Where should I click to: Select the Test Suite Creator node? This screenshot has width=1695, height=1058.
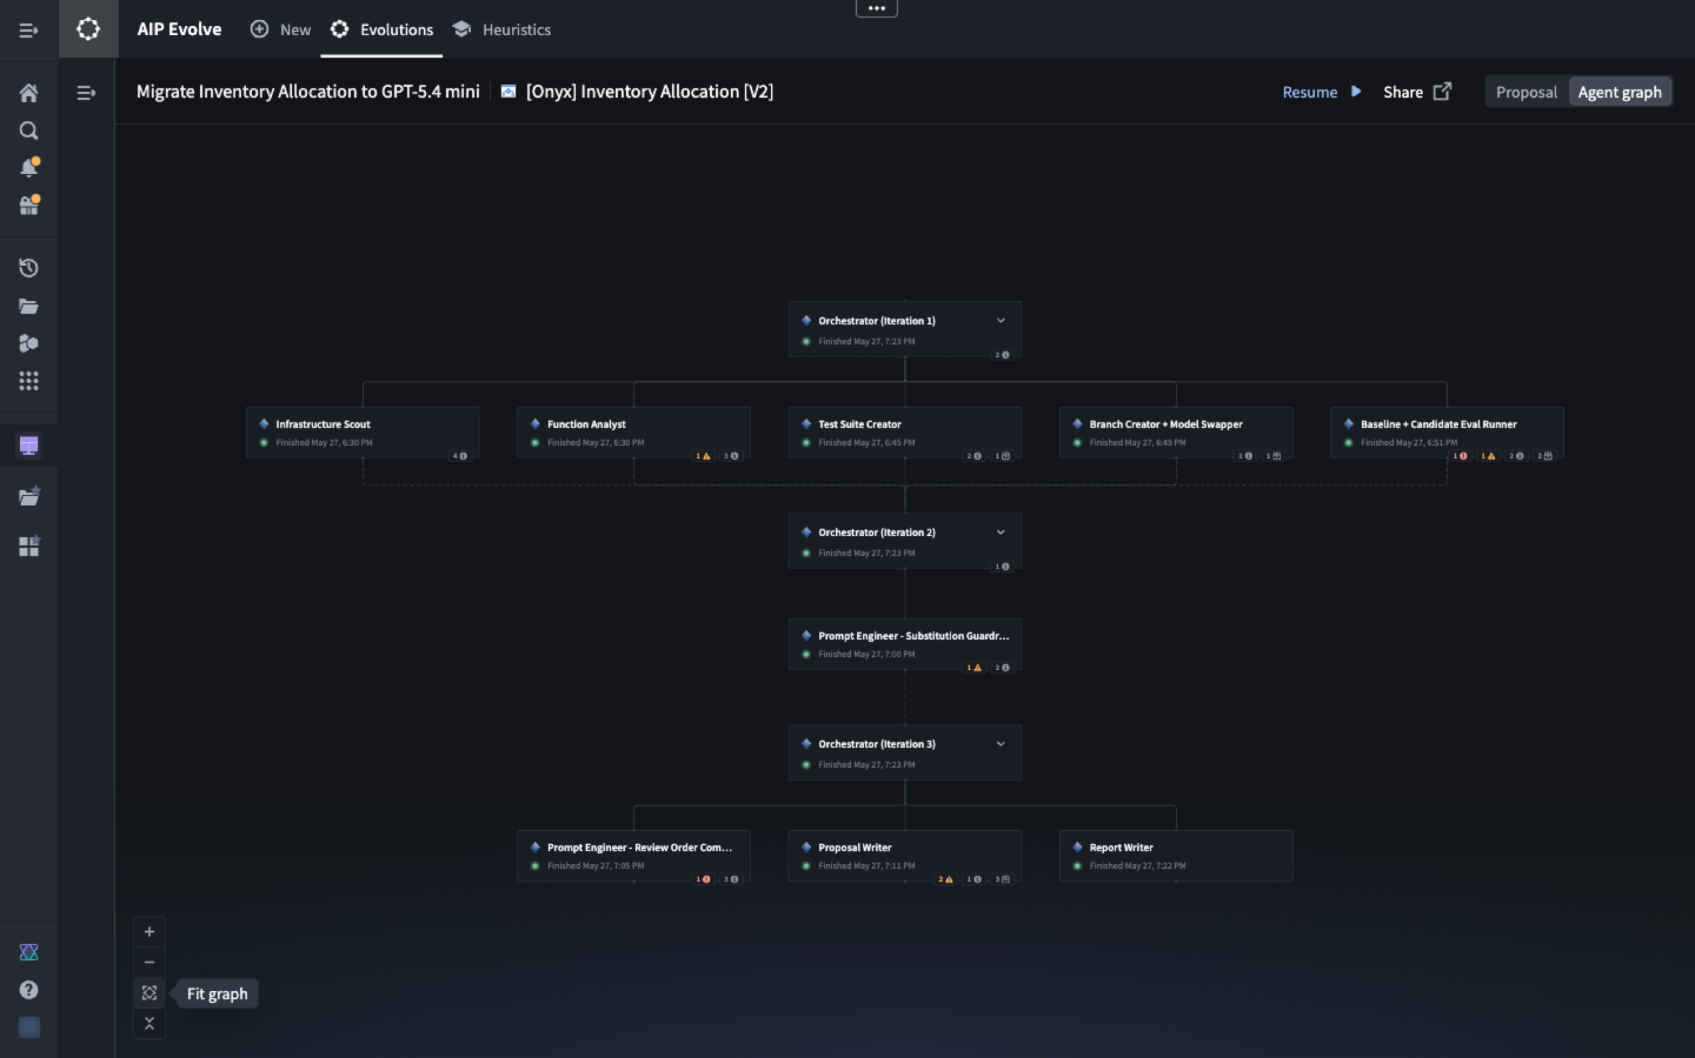pyautogui.click(x=905, y=432)
